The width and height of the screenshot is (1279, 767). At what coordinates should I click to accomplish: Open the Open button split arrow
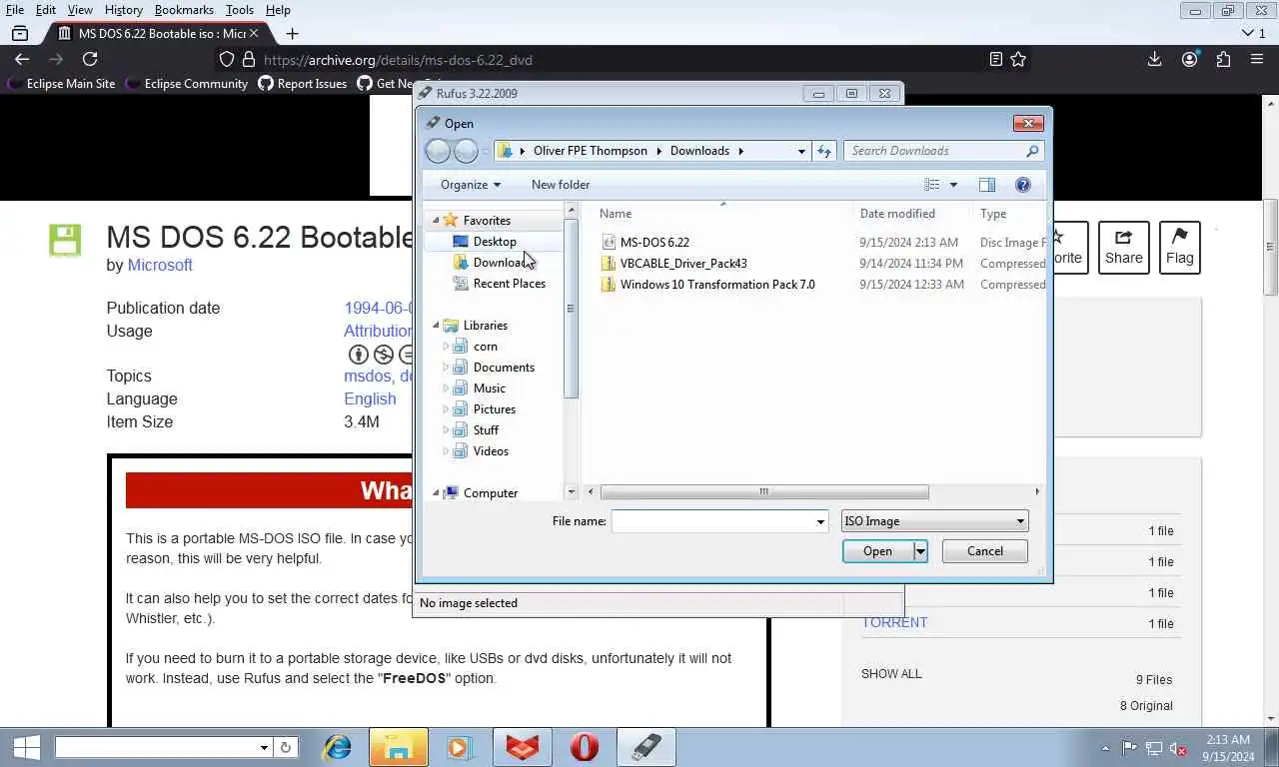tap(920, 551)
